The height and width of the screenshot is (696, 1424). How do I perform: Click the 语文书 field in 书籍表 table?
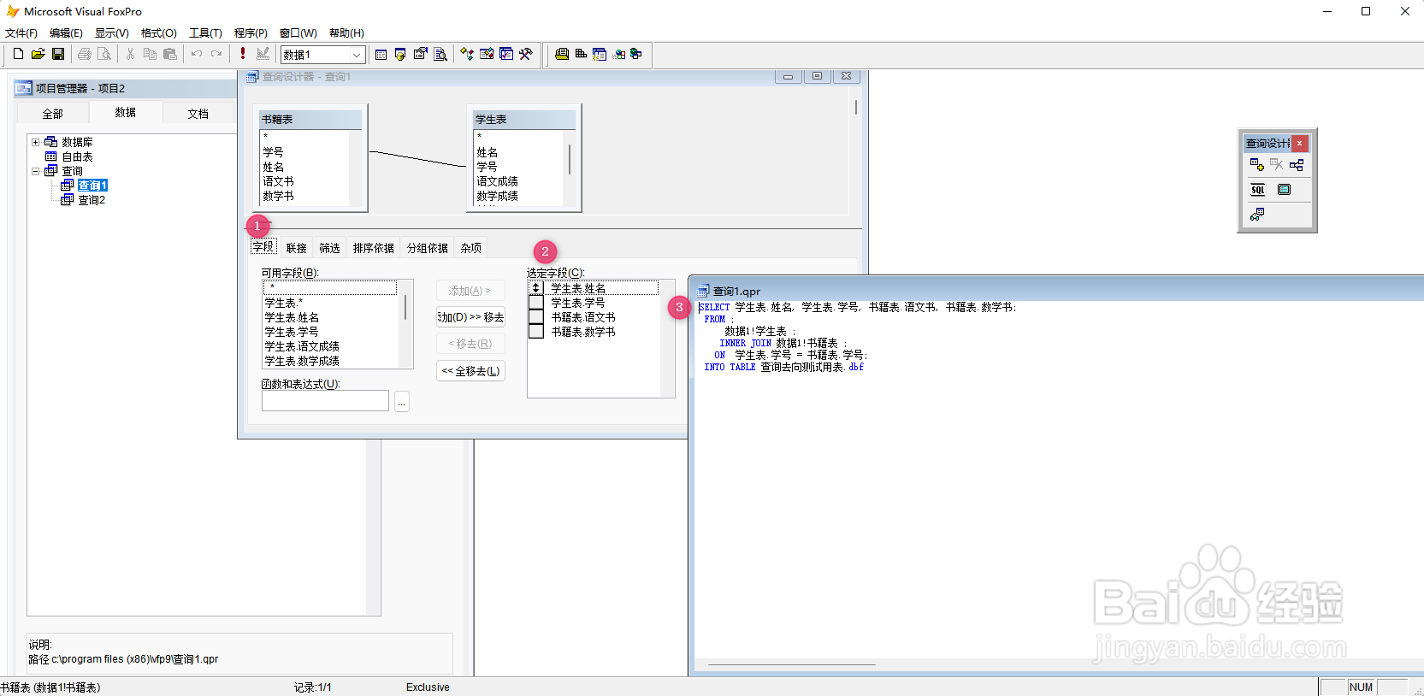pos(278,181)
